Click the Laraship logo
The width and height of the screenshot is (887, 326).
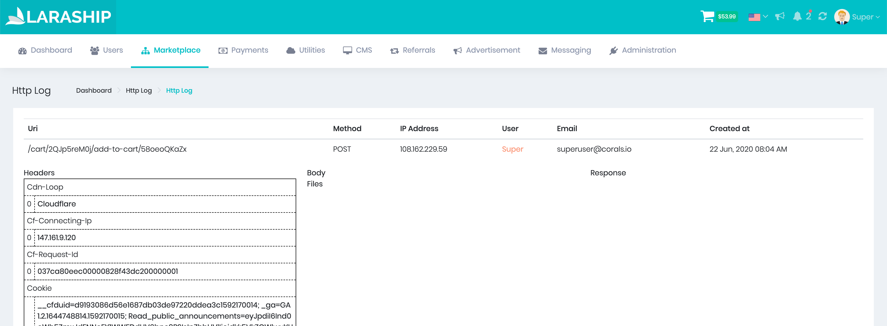pos(58,17)
